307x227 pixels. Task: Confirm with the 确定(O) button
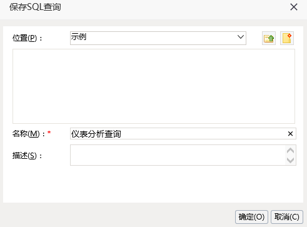point(251,217)
